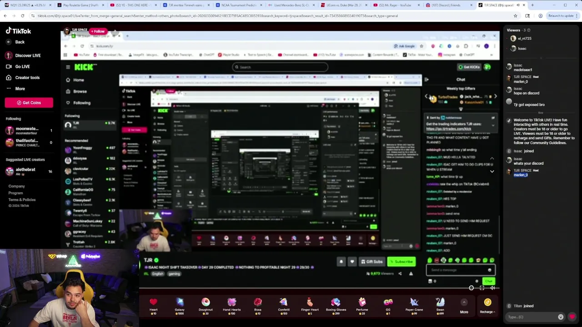582x327 pixels.
Task: Send the Galaxy gift
Action: coord(180,305)
